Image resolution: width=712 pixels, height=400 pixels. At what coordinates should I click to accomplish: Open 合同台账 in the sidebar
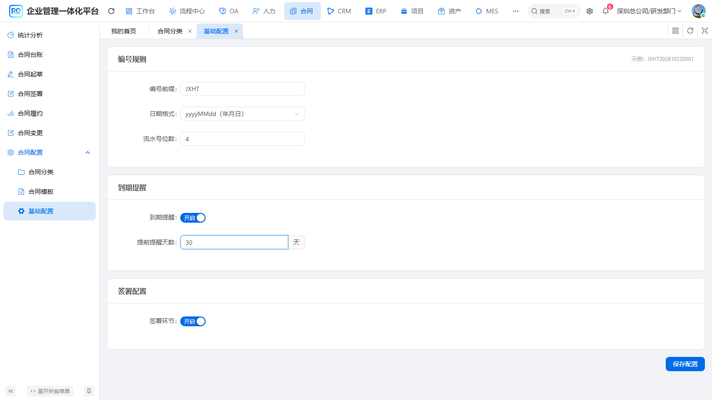[49, 55]
